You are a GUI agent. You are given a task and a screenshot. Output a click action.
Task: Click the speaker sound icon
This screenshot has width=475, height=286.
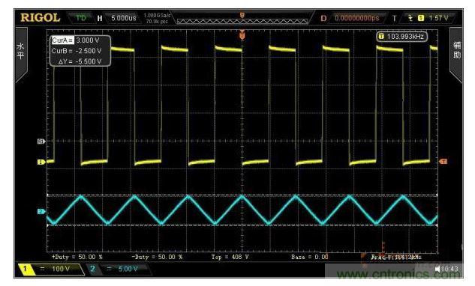[x=437, y=269]
